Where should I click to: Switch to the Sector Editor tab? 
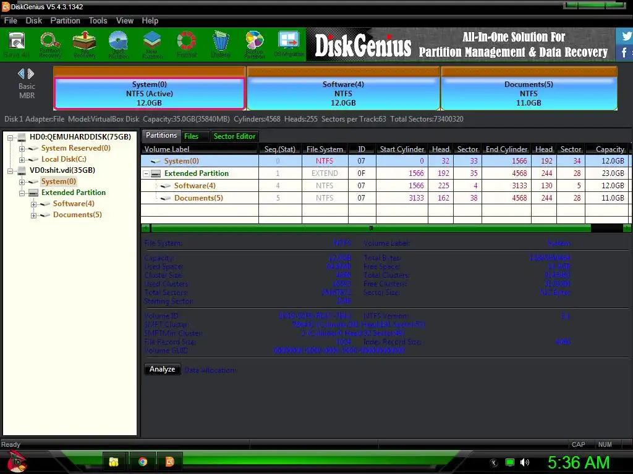(234, 136)
